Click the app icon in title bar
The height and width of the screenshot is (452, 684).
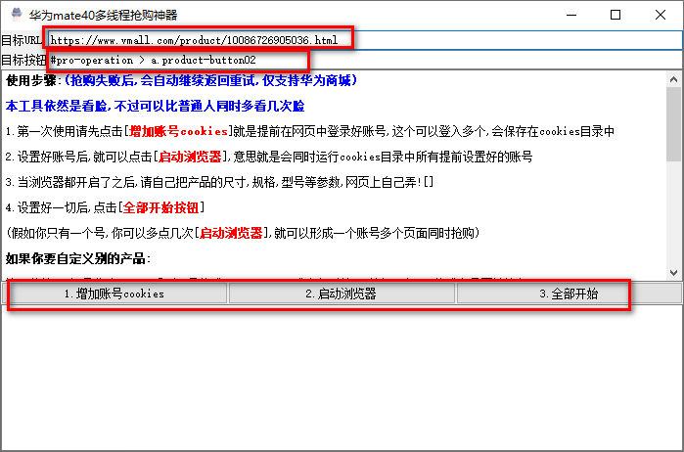16,15
